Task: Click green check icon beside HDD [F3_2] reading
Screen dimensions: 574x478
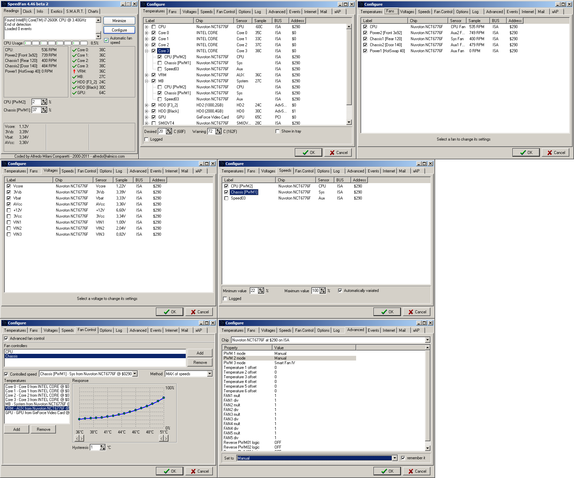Action: coord(74,82)
